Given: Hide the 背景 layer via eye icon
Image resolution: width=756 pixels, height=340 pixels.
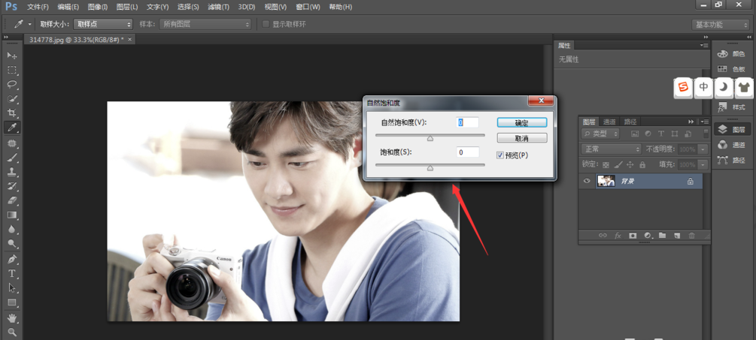Looking at the screenshot, I should pos(587,181).
